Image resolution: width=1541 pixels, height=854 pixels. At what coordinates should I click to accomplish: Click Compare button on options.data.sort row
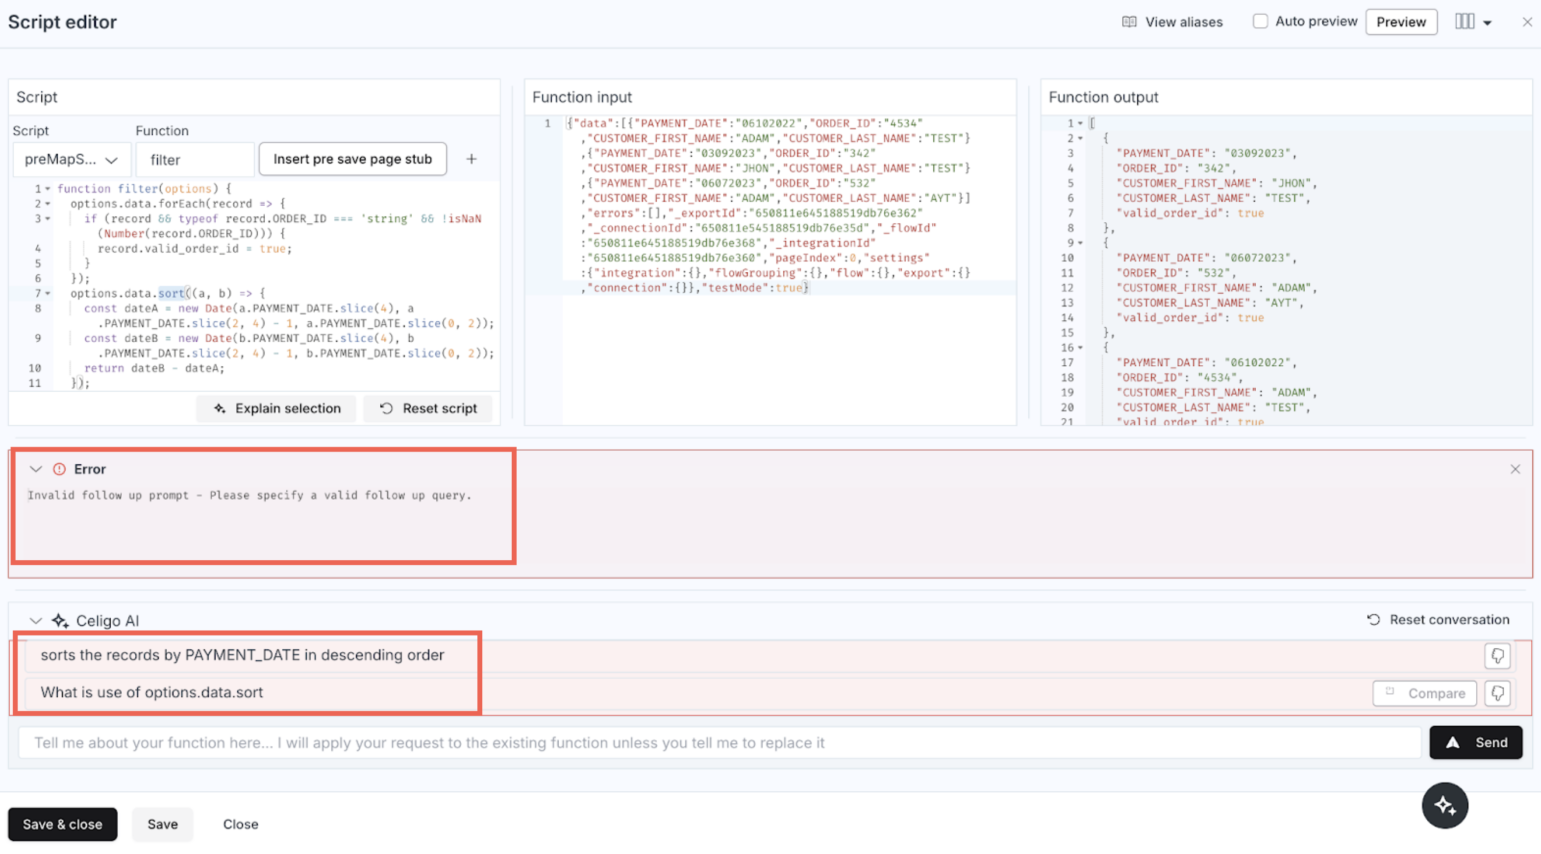[1424, 693]
